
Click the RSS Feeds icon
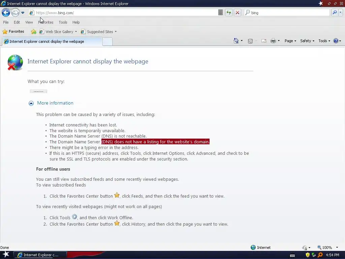[x=250, y=41]
